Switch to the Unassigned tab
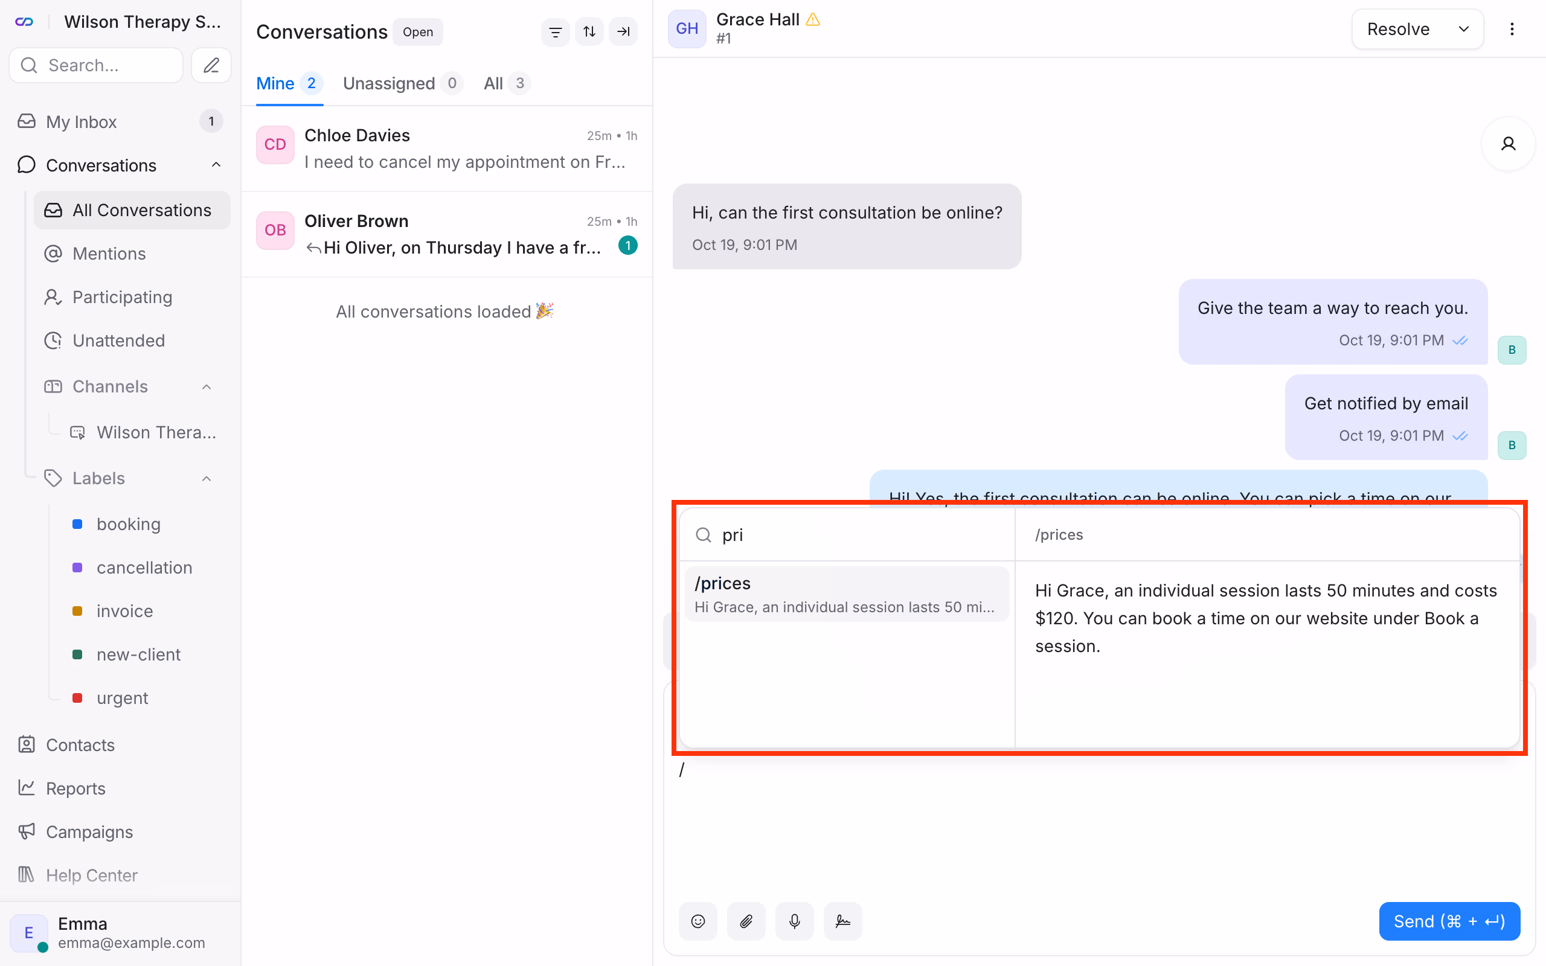Viewport: 1546px width, 966px height. click(402, 83)
